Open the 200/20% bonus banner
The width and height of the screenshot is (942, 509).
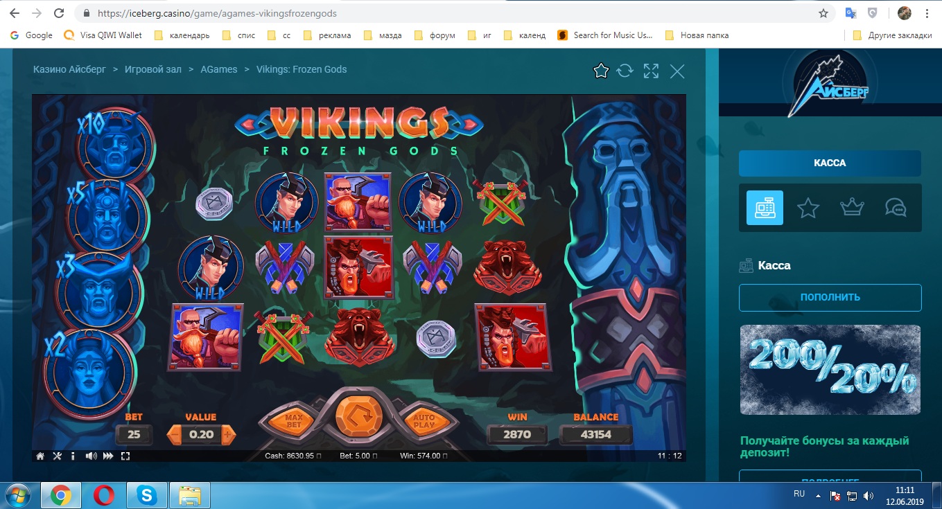[830, 370]
